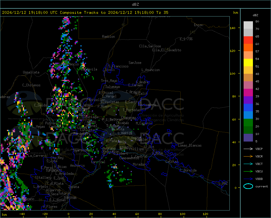Pick the slate 5–10 dBZ color band
The image size is (271, 218).
[248, 138]
